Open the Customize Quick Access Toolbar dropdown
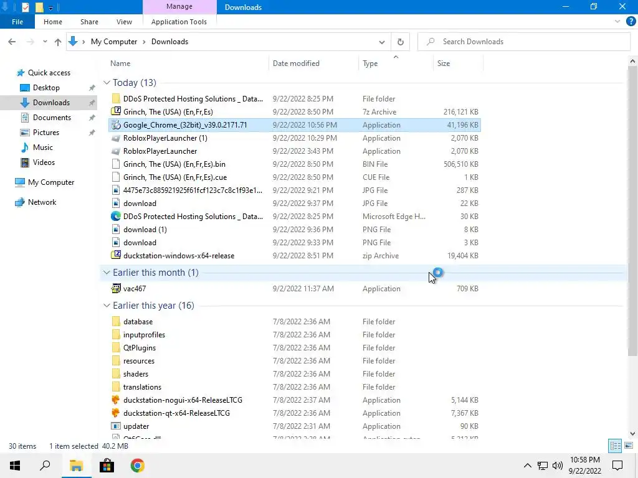Screen dimensions: 638x478 [x=50, y=7]
